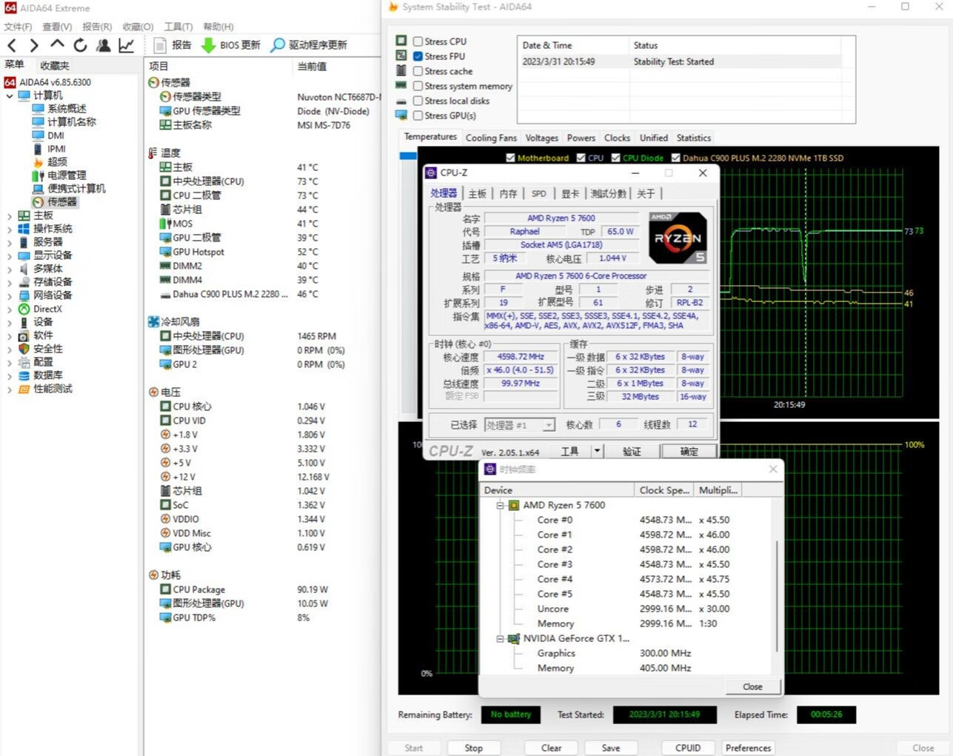Toggle the Dahua C900 PLUS SSD graph checkbox
Screen dimensions: 953x756
point(675,158)
